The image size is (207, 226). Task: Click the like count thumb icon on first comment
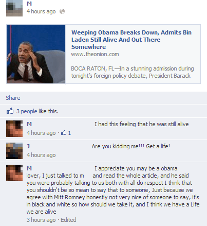pos(64,133)
